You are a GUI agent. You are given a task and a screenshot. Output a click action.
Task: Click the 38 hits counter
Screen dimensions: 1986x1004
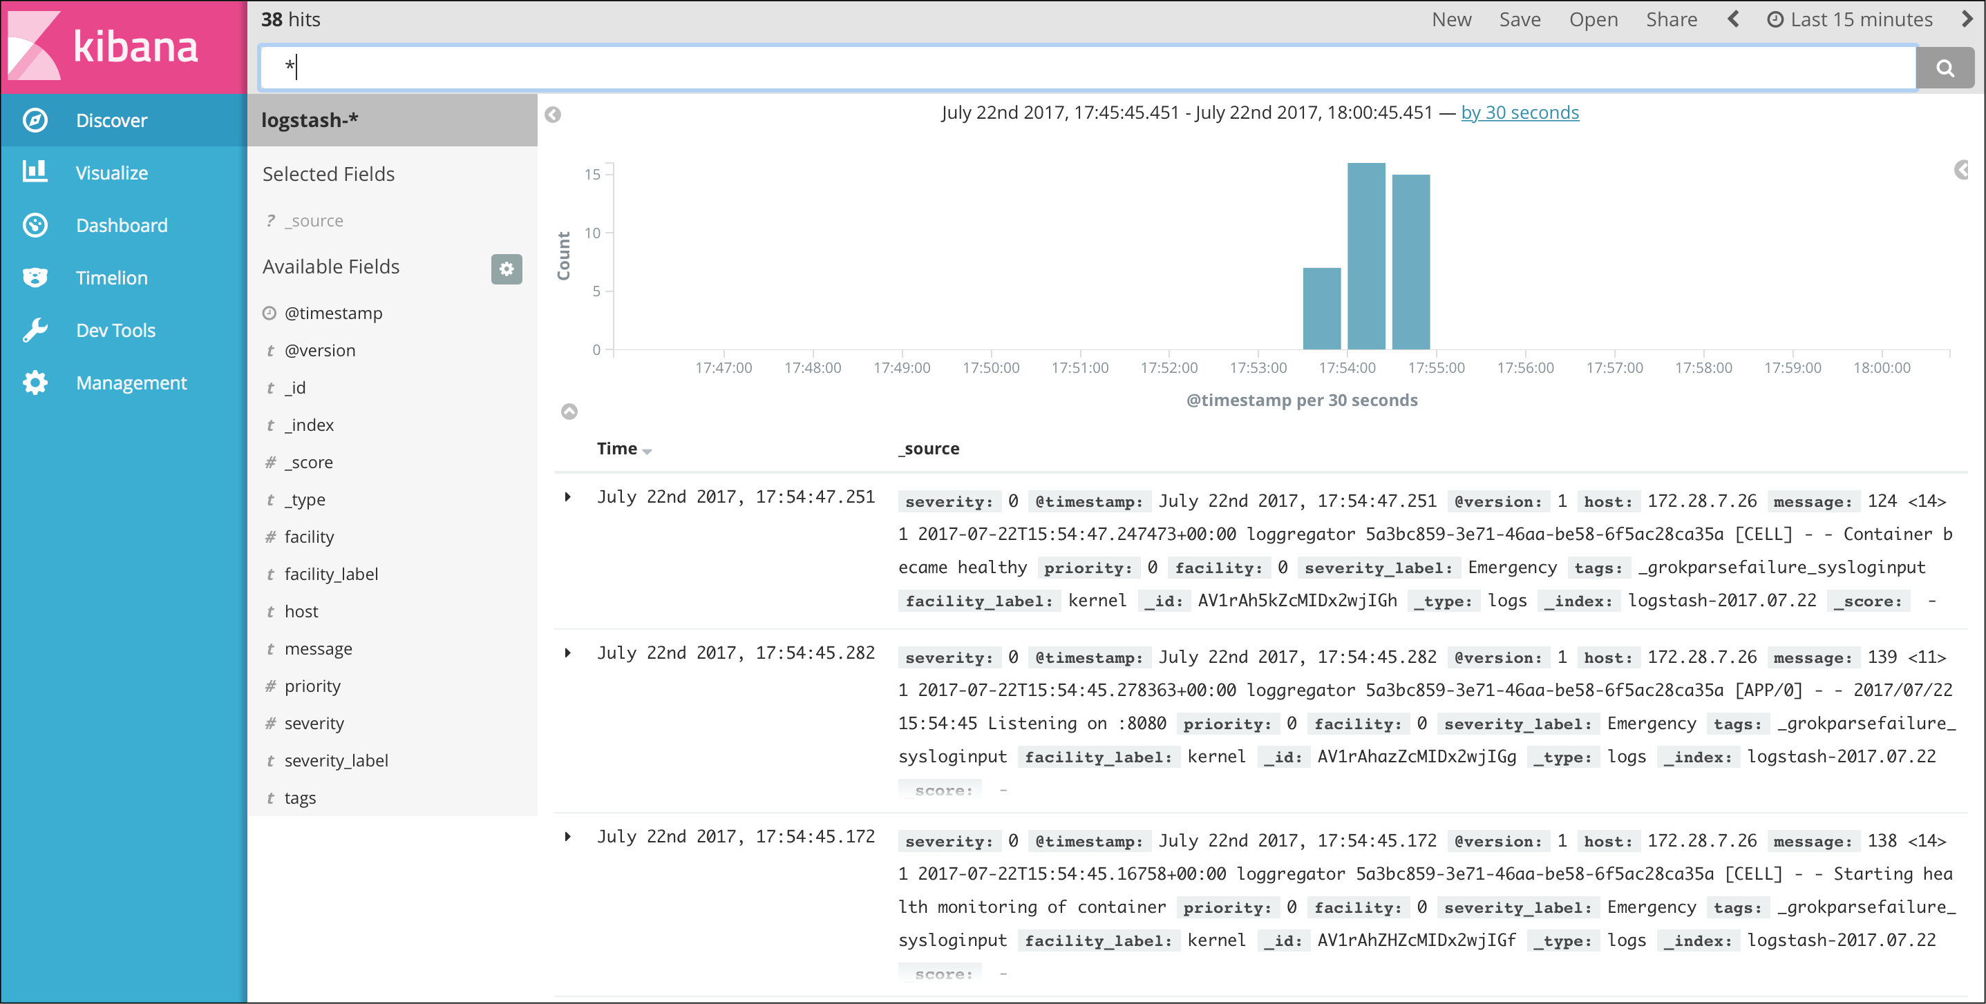291,19
